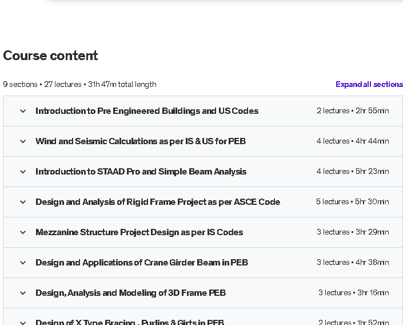Open section title Design of X Type Bracing, Purlins & Girts

(130, 322)
